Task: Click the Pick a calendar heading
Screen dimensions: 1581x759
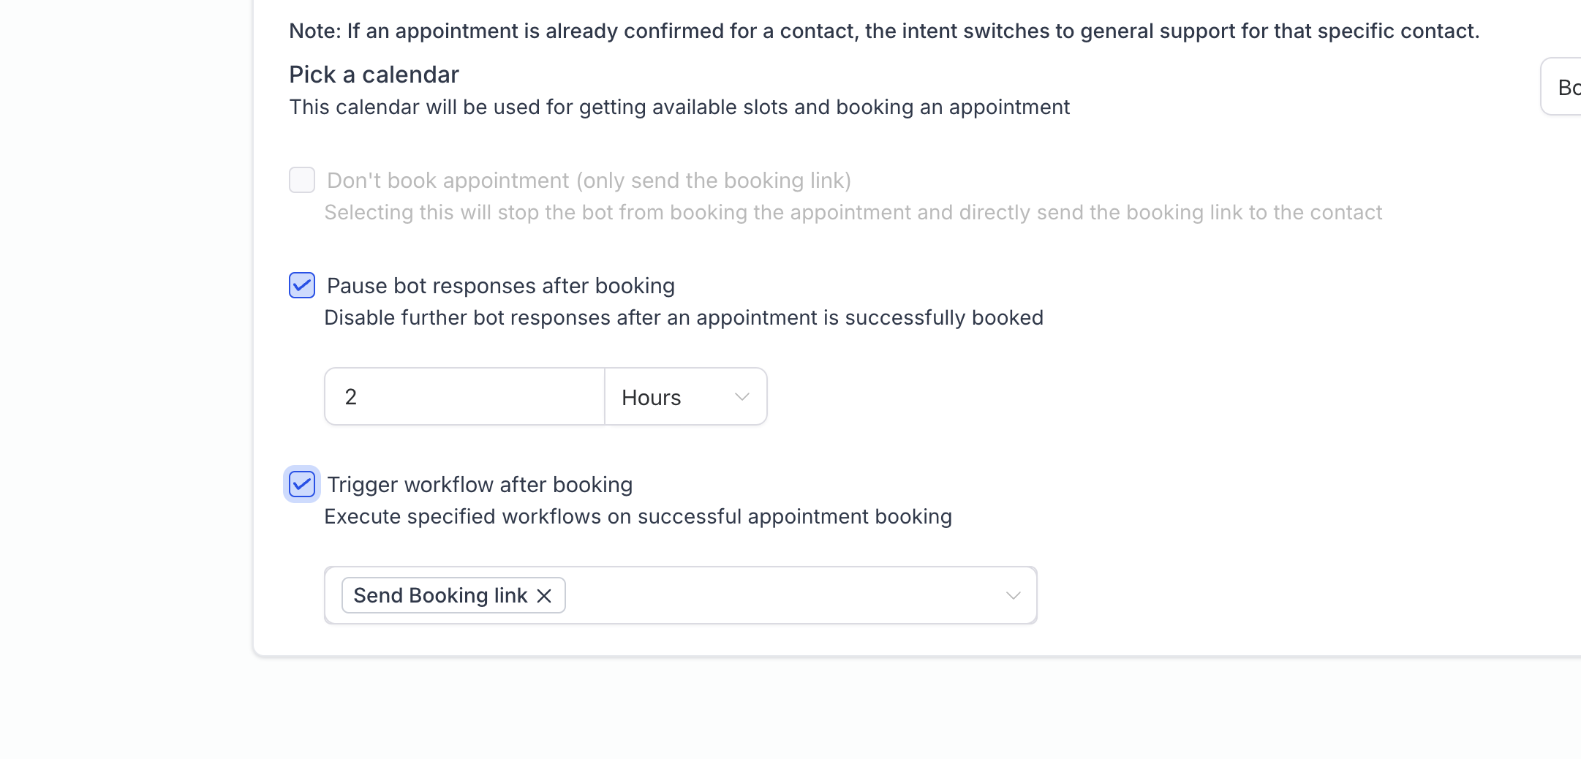Action: pyautogui.click(x=374, y=75)
